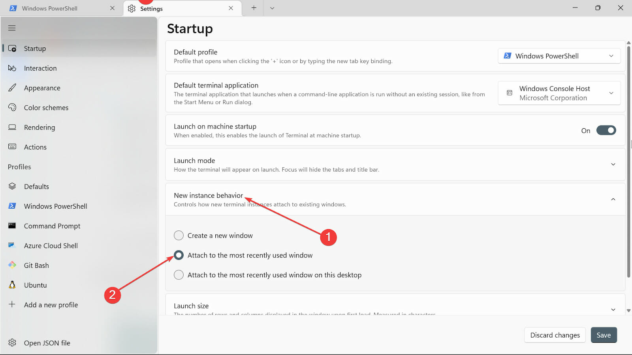Screen dimensions: 632x355
Task: Open the Interaction settings page
Action: (79, 68)
